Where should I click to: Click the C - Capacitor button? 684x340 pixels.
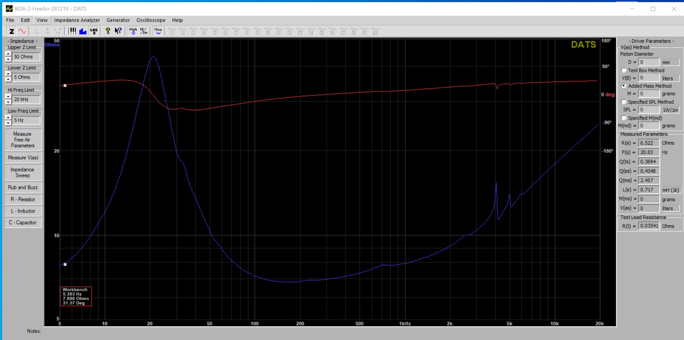click(23, 223)
